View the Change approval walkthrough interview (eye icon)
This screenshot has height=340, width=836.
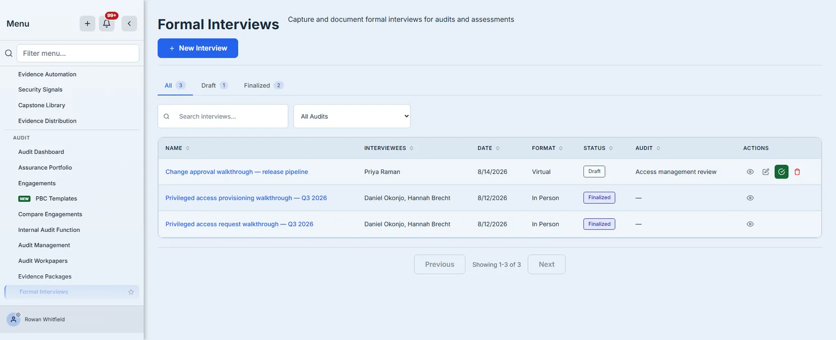[x=750, y=172]
